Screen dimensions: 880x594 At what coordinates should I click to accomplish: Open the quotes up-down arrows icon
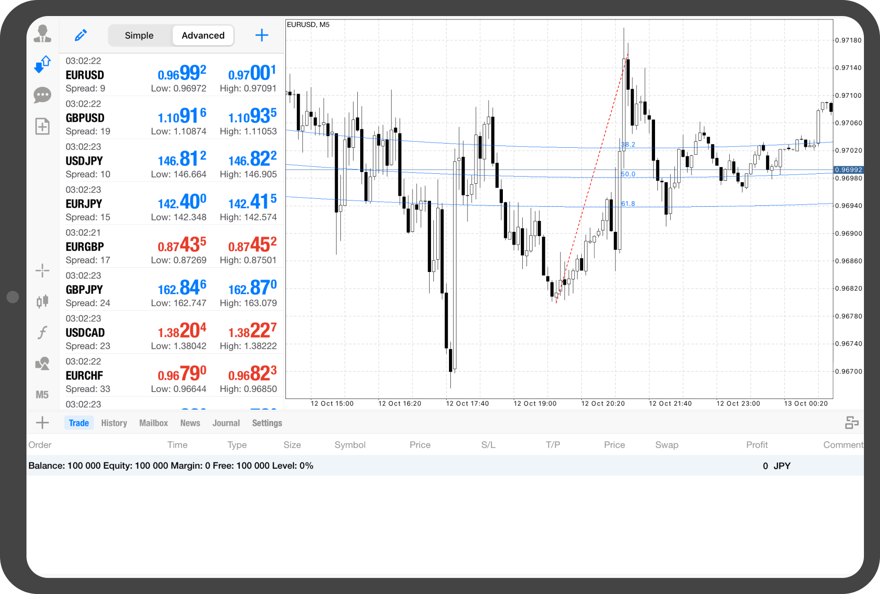pyautogui.click(x=43, y=64)
